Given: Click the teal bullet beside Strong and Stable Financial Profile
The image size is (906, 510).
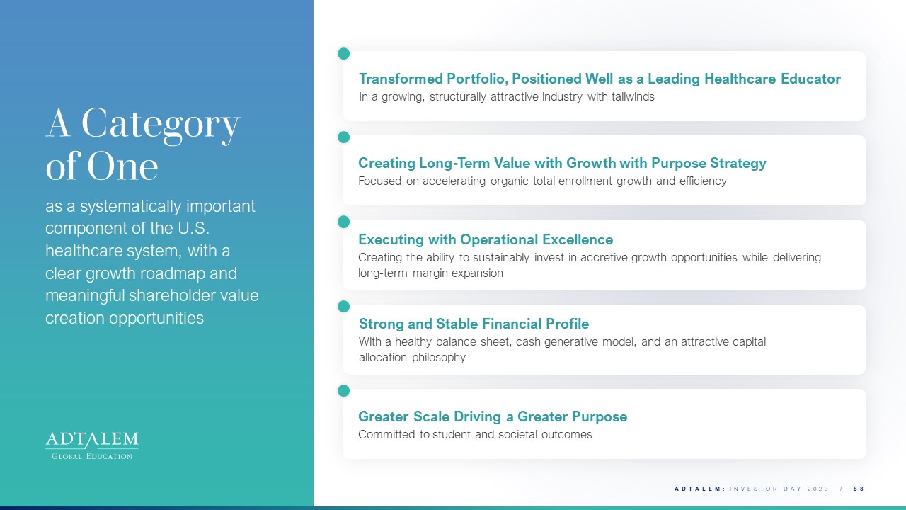Looking at the screenshot, I should [x=344, y=306].
